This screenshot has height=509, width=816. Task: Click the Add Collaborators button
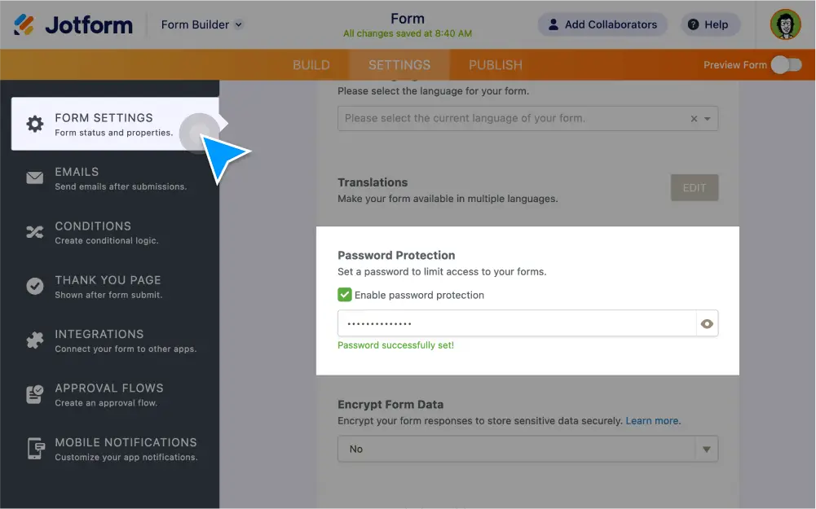pyautogui.click(x=602, y=24)
